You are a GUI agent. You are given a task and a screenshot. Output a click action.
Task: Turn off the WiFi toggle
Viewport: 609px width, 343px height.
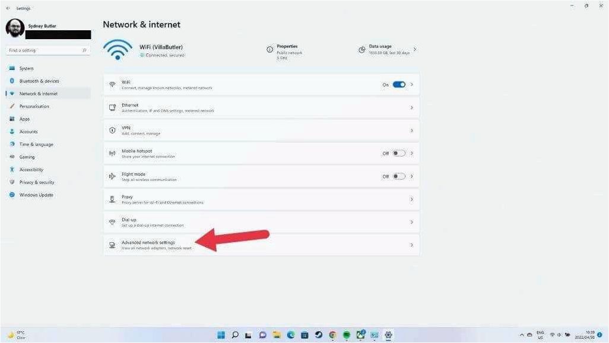(399, 85)
